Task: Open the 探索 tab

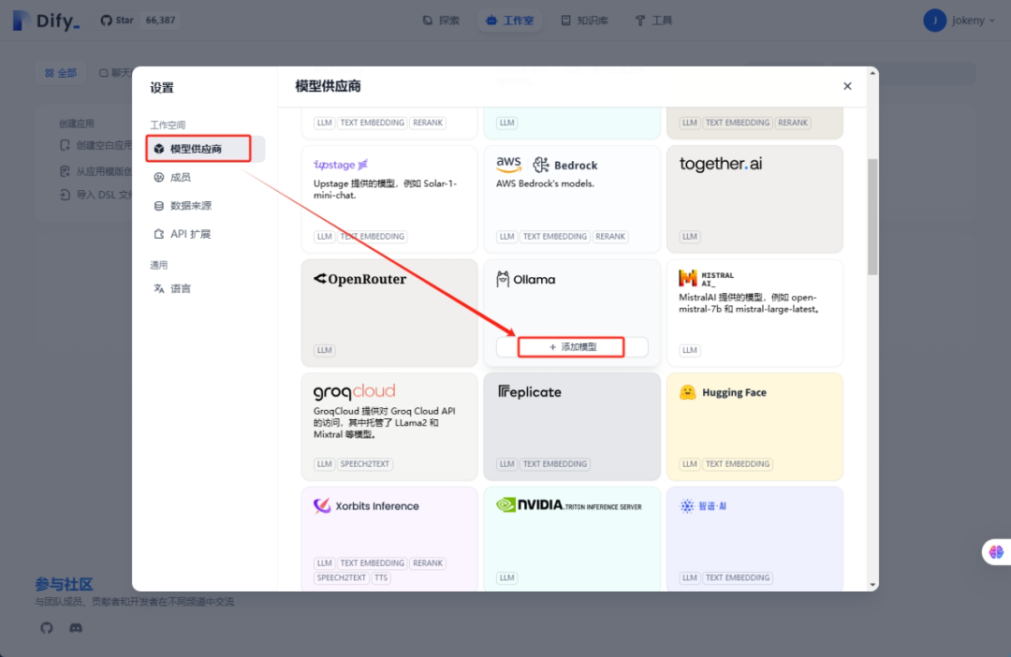Action: [441, 21]
